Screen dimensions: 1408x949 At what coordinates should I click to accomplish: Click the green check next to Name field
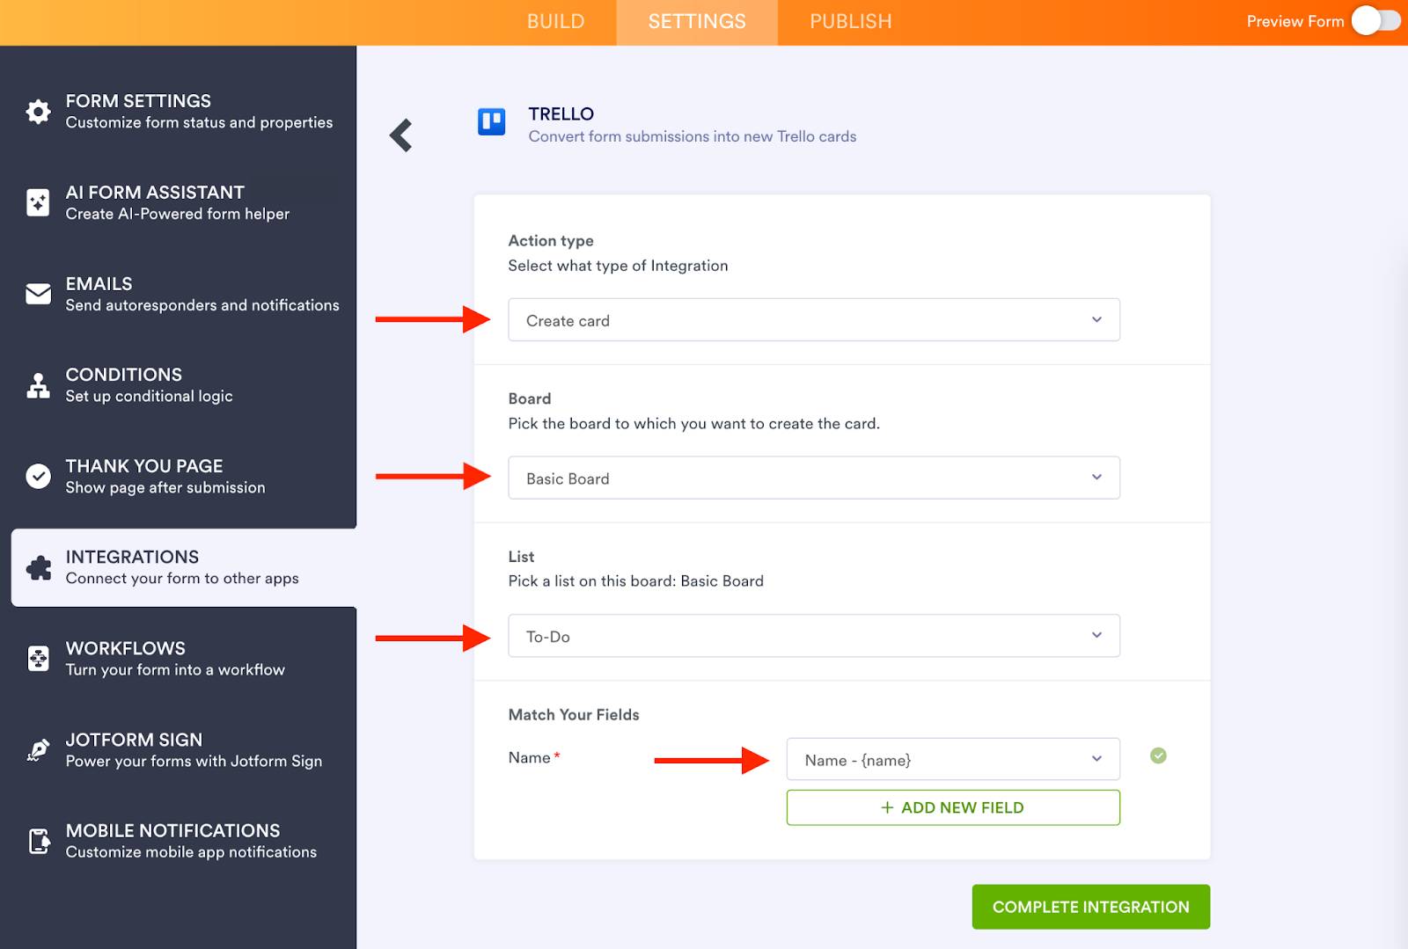(1158, 756)
